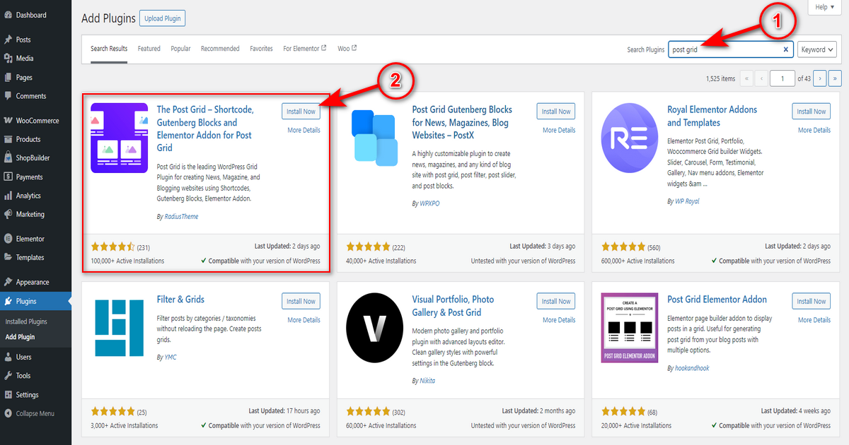Open Visual Portfolio plugin logo thumbnail
849x445 pixels.
click(x=375, y=328)
